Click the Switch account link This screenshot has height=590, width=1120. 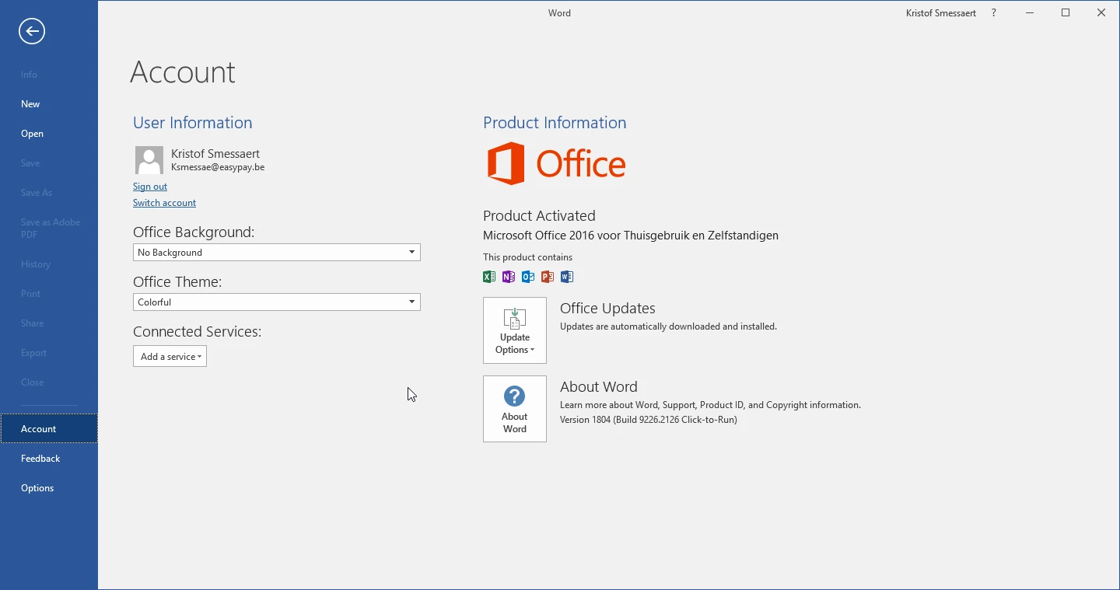[164, 203]
